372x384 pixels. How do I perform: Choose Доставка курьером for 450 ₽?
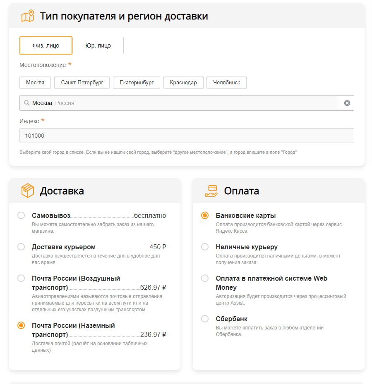(x=21, y=247)
